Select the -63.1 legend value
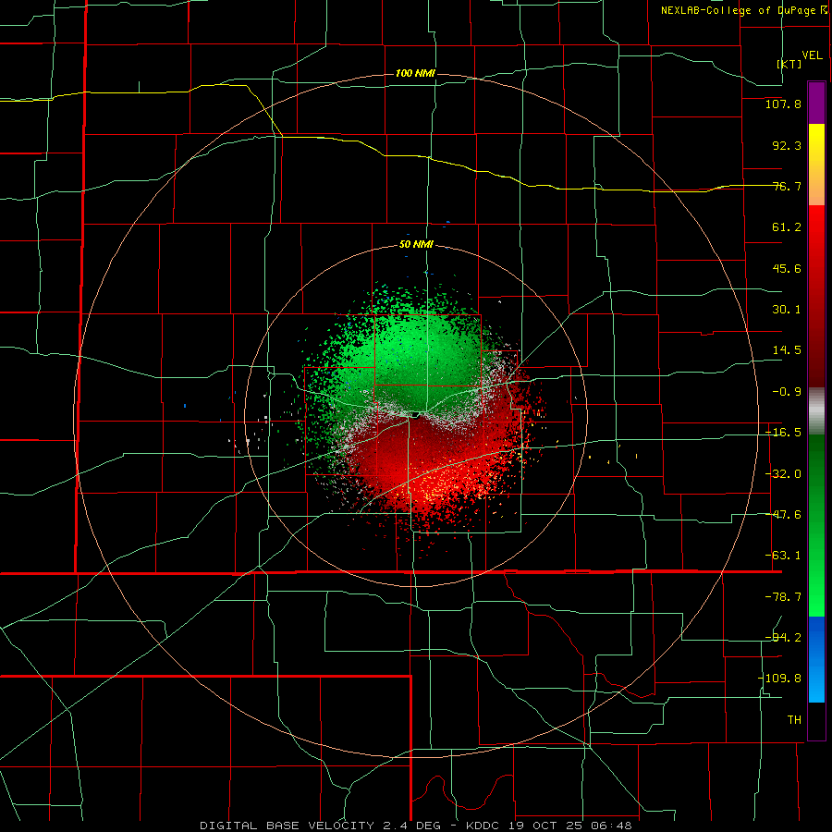 tap(783, 556)
